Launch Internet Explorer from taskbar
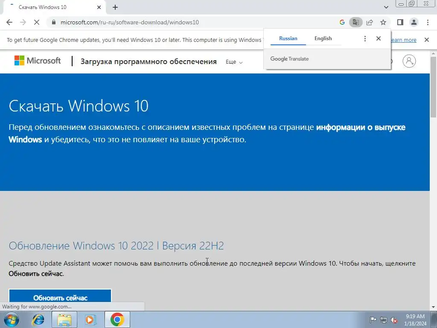Image resolution: width=437 pixels, height=328 pixels. (38, 319)
